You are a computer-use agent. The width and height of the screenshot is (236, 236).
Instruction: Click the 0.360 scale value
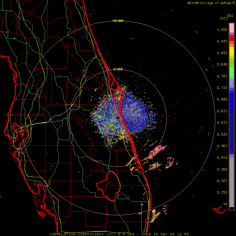pyautogui.click(x=222, y=169)
